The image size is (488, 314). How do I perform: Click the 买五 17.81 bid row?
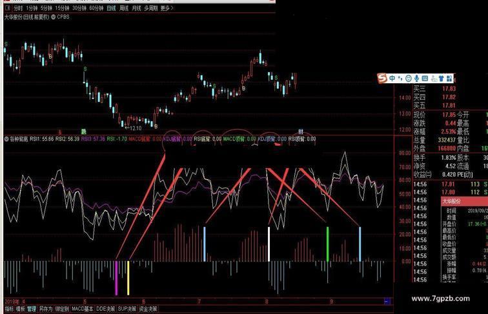tap(435, 105)
